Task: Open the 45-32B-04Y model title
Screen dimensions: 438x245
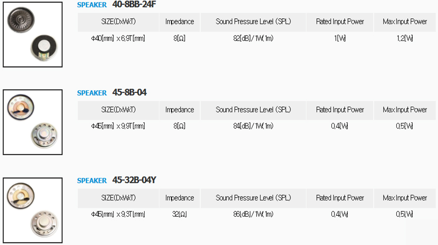Action: pyautogui.click(x=134, y=180)
